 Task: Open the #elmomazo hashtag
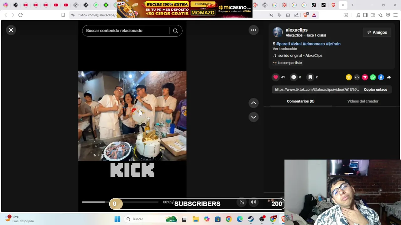pos(314,44)
